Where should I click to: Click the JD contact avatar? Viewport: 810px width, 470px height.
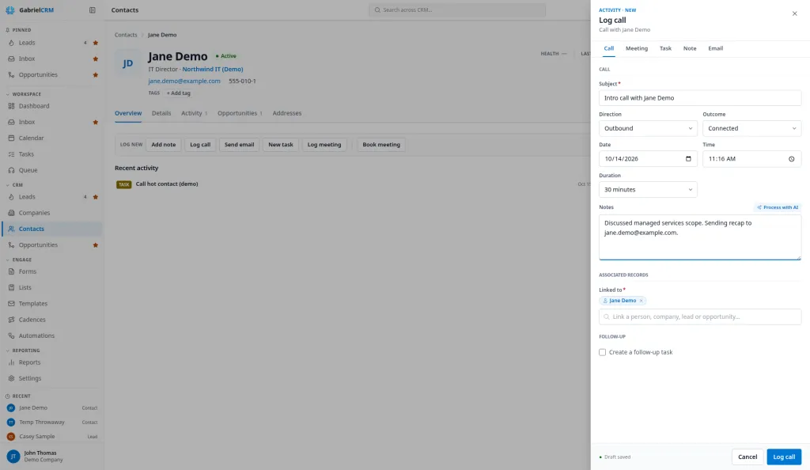(127, 63)
